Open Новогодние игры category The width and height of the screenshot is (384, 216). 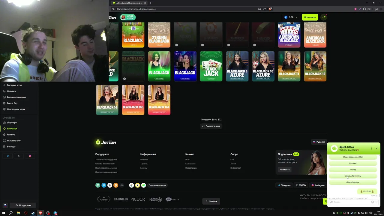[16, 109]
